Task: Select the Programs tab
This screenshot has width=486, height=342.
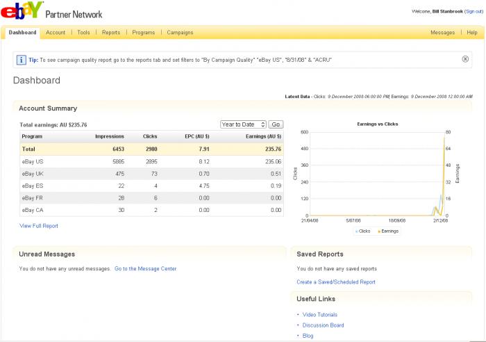Action: click(143, 33)
